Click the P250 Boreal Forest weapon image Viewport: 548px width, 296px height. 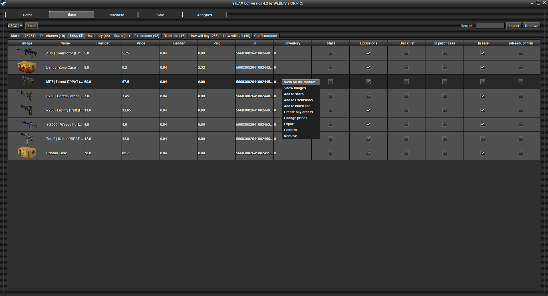[27, 96]
